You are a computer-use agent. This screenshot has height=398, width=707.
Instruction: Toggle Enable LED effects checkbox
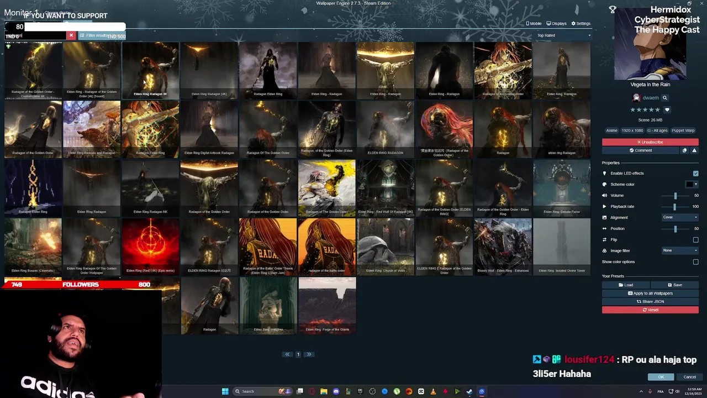[x=695, y=173]
